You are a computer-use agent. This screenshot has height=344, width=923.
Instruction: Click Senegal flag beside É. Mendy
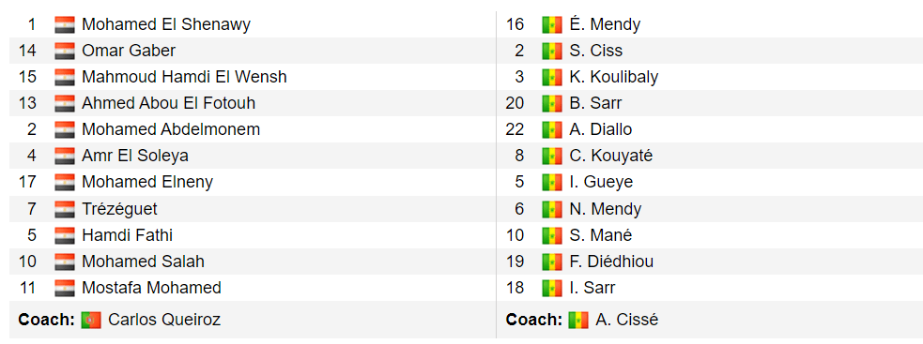[552, 24]
